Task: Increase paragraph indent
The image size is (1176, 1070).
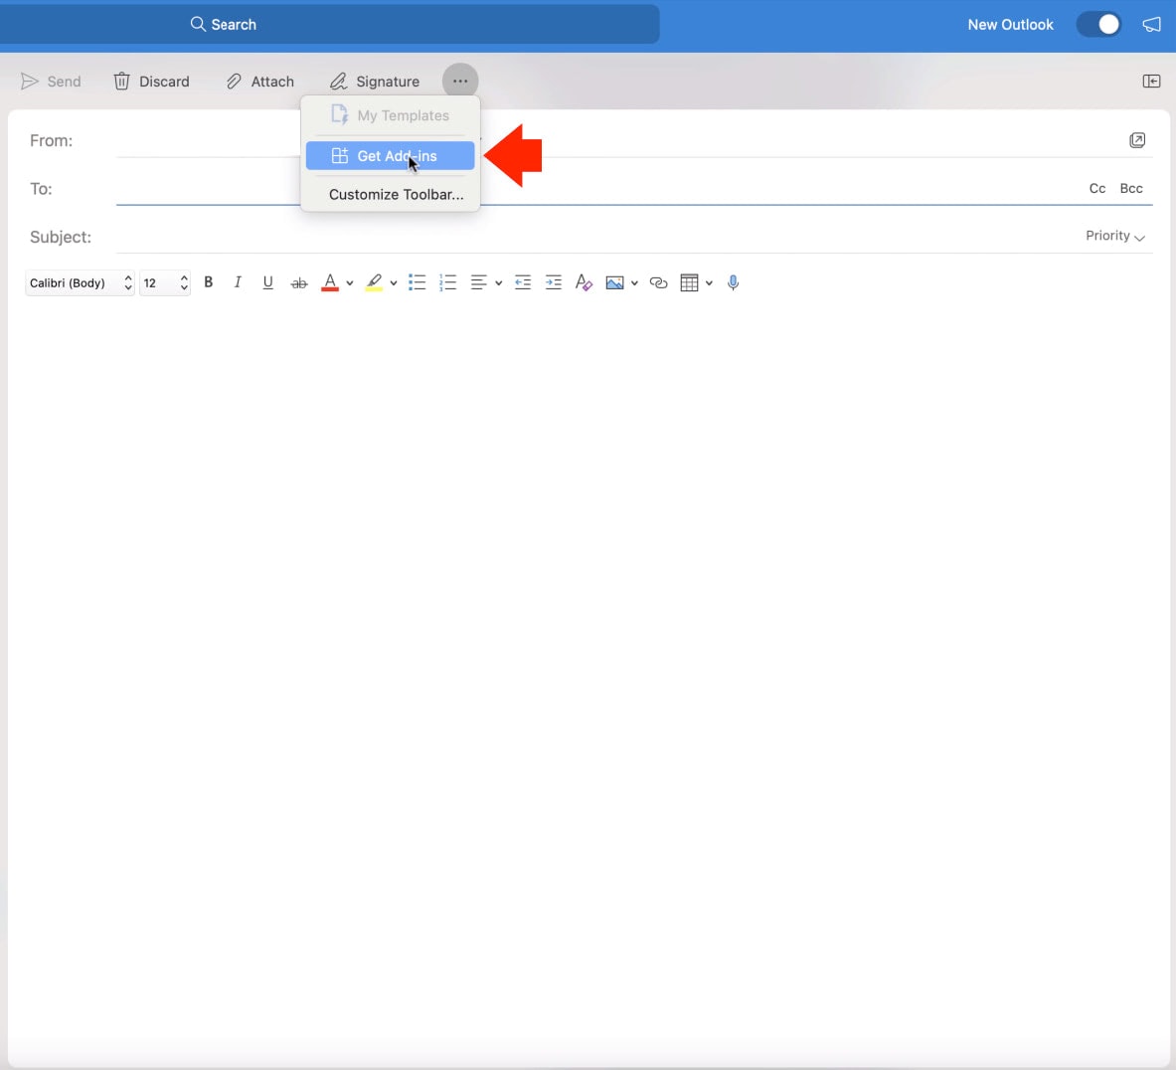Action: pyautogui.click(x=554, y=282)
